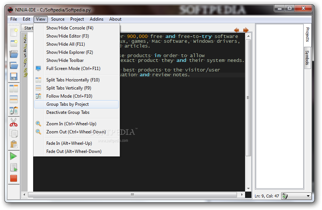
Task: Toggle Show/Hide Toolbar
Action: point(77,60)
